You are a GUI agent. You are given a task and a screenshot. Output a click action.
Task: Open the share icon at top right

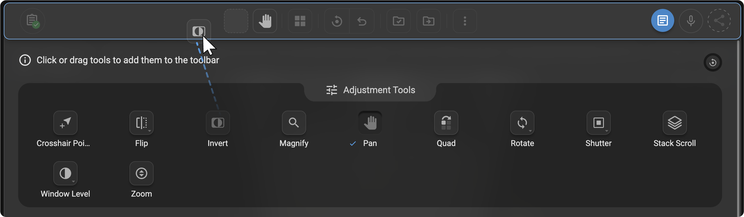click(x=719, y=21)
